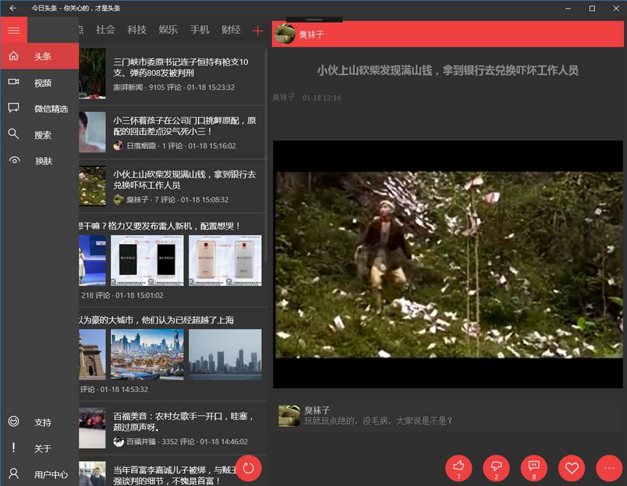Play the video of man among falling money

pos(448,265)
